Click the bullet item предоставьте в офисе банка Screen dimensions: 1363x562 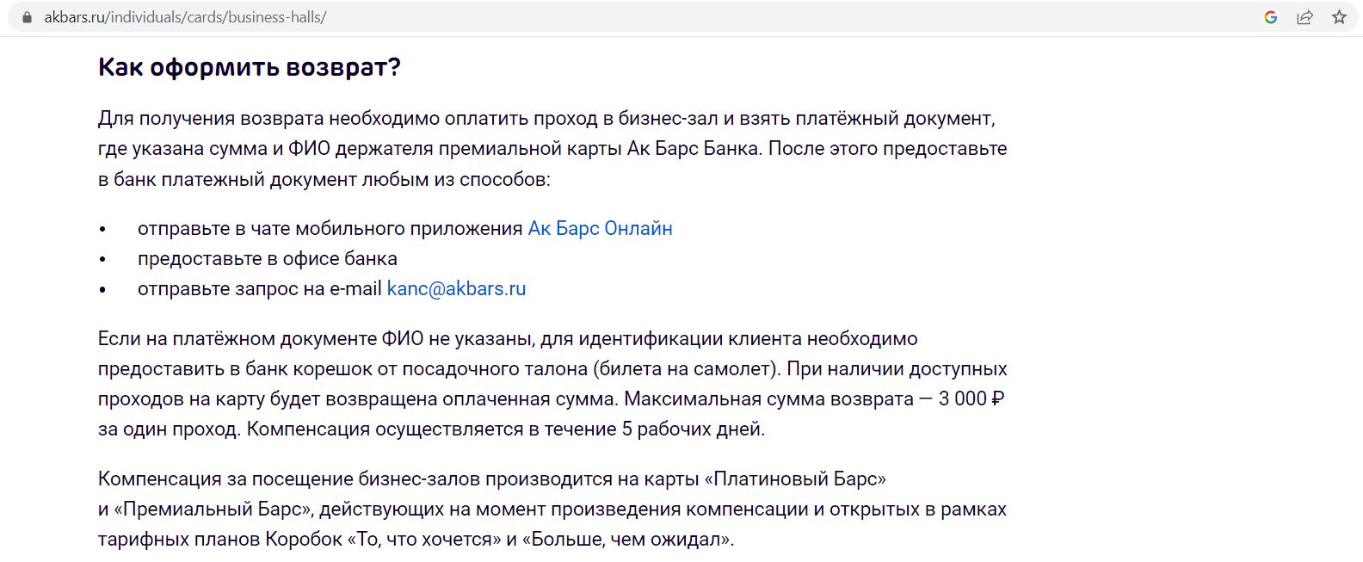pos(268,259)
